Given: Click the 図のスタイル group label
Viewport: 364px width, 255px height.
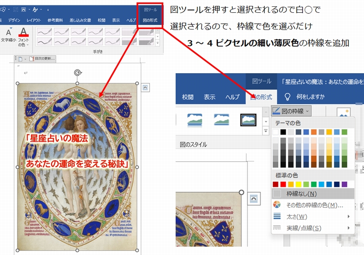Looking at the screenshot, I should (x=193, y=145).
